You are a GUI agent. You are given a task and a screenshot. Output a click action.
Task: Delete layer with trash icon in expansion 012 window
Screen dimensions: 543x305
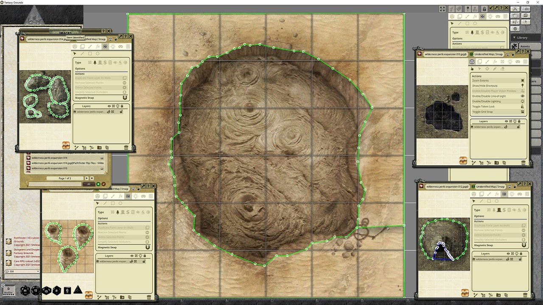[x=525, y=295]
